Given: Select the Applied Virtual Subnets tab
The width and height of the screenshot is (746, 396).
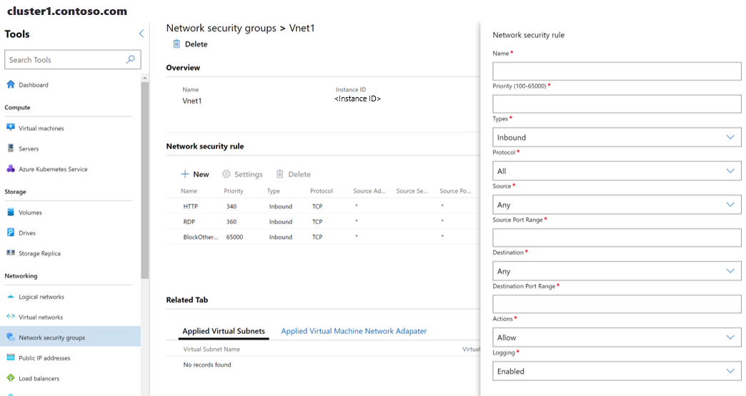Looking at the screenshot, I should click(224, 331).
